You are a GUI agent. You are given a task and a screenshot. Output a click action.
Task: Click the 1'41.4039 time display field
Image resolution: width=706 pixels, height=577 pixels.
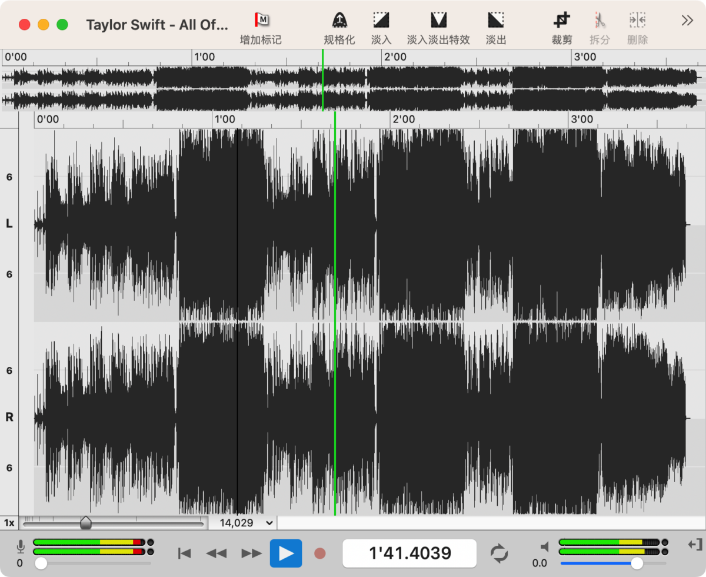coord(409,553)
